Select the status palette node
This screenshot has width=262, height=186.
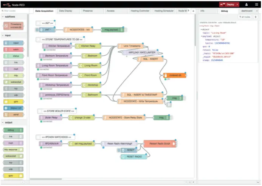tap(13, 56)
